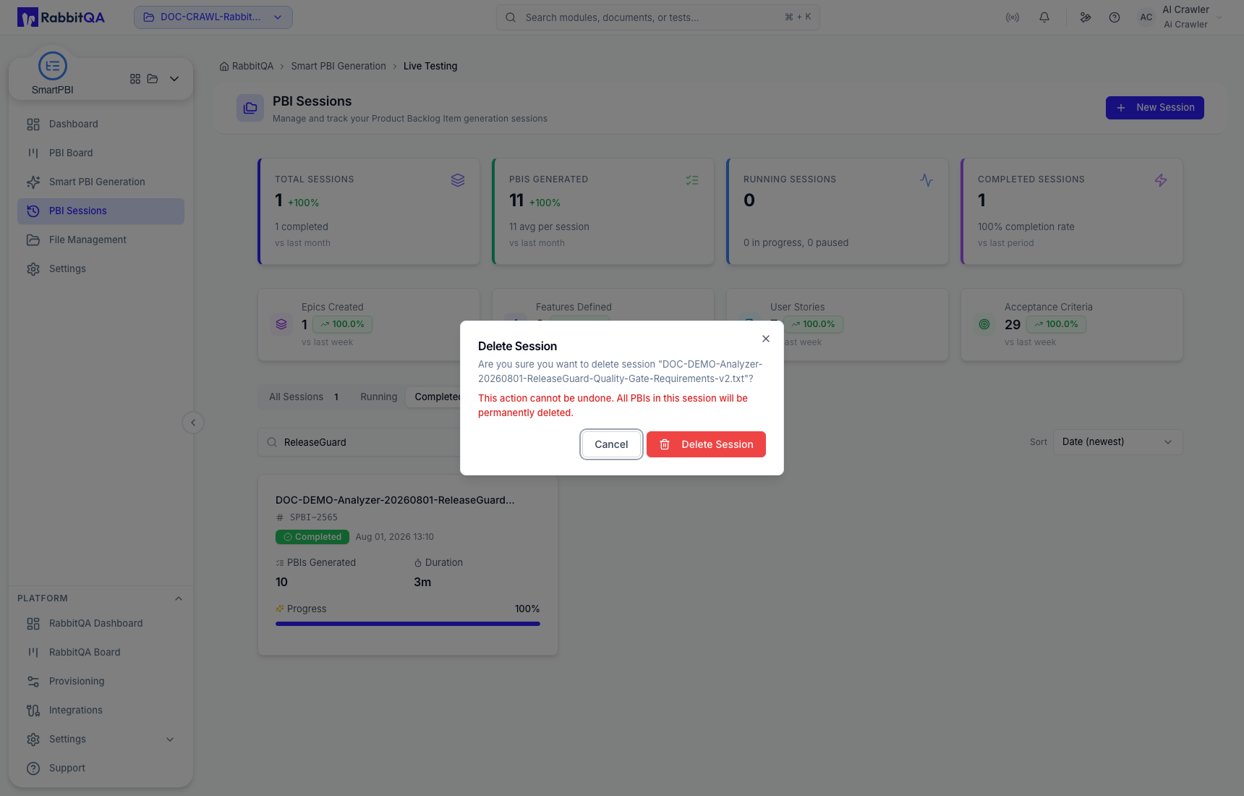
Task: Select PBI Sessions sidebar item
Action: tap(101, 211)
